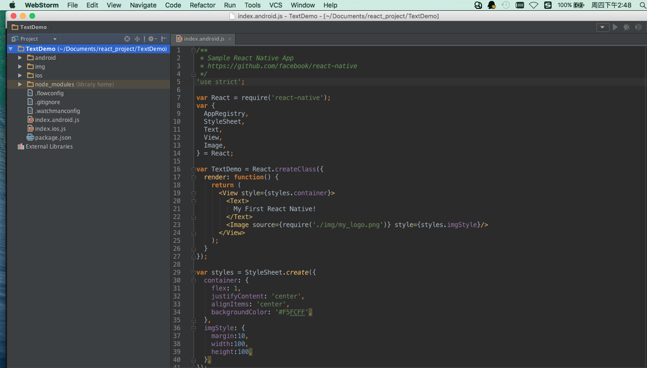Click TextDemo breadcrumb in navigation bar
Image resolution: width=647 pixels, height=368 pixels.
[29, 27]
